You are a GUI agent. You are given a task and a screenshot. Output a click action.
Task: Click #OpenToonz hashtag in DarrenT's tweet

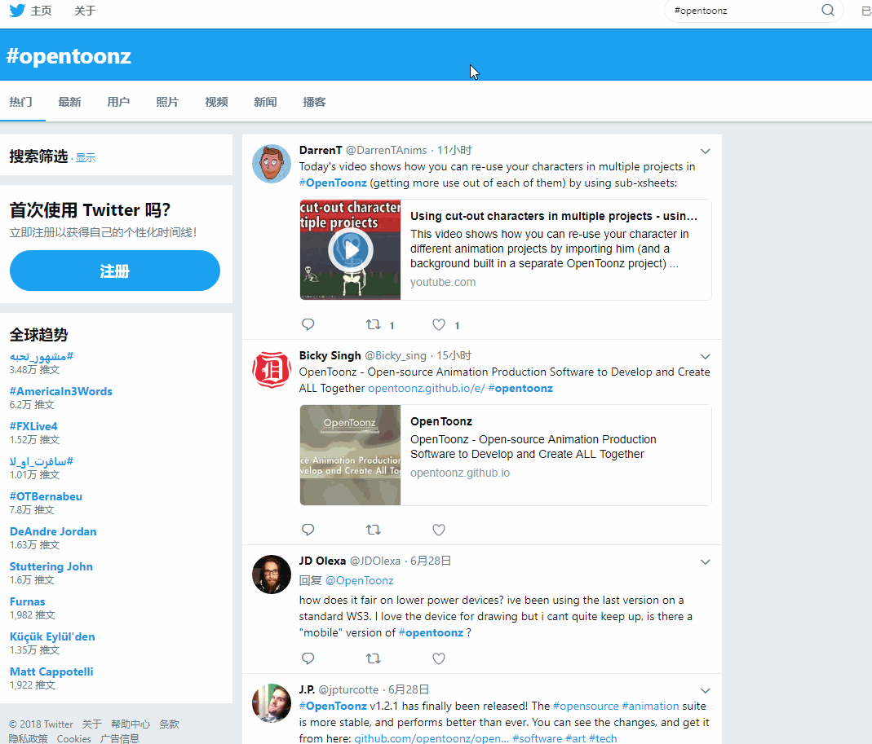point(333,183)
